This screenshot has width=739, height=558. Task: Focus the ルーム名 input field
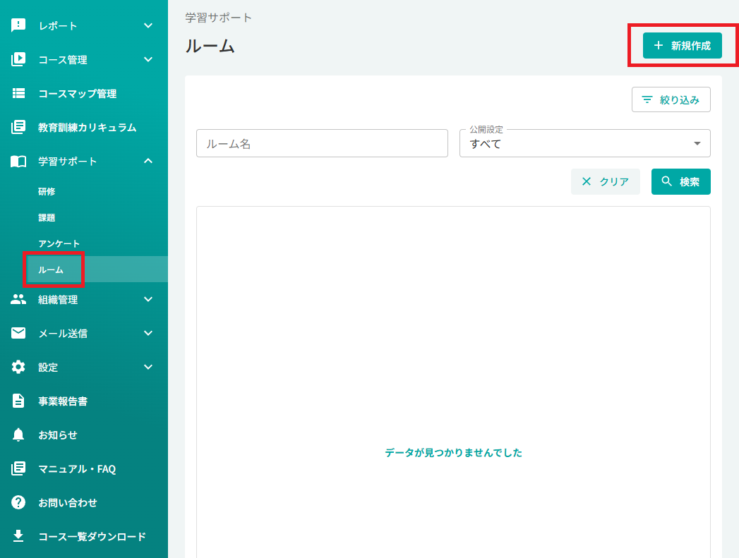click(x=322, y=143)
